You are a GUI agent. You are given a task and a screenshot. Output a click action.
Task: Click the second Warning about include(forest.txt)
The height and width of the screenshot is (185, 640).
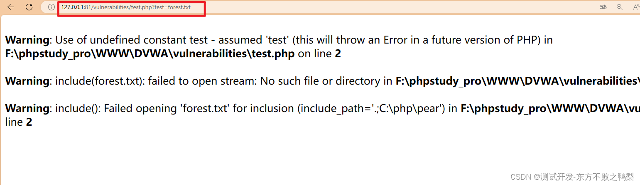[x=27, y=81]
